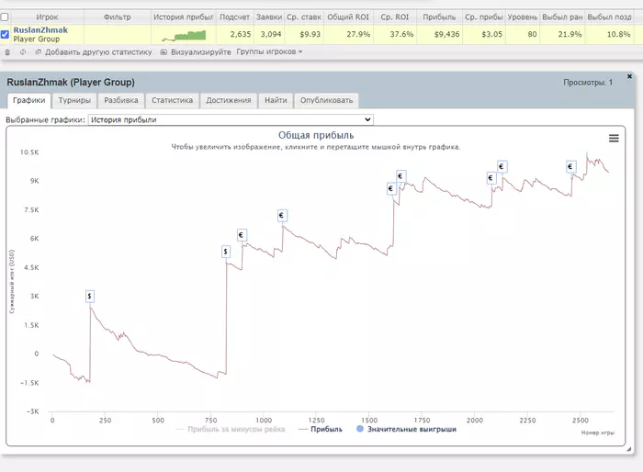Sort by the Фильтр column header

tap(118, 17)
